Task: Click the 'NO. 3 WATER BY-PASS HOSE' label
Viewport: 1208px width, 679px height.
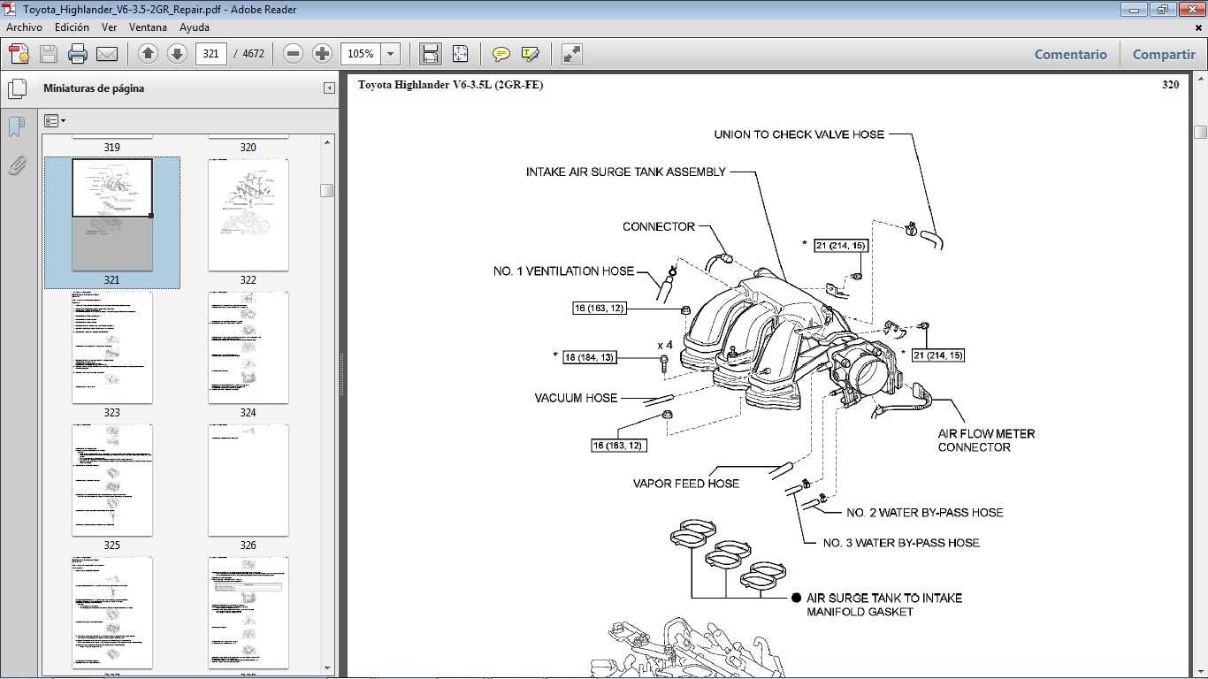Action: pyautogui.click(x=901, y=543)
